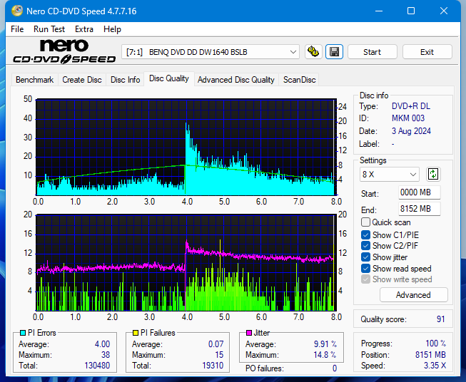Viewport: 466px width, 382px height.
Task: Click the magenta Jitter color swatch
Action: click(249, 333)
